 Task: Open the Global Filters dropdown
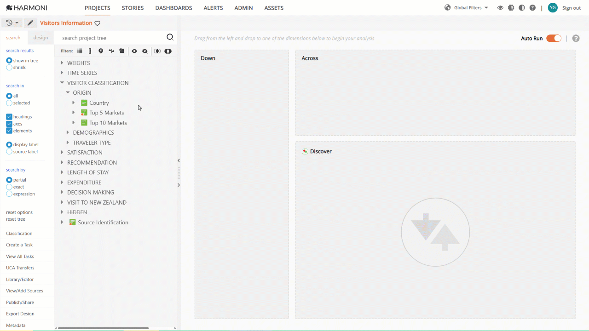coord(467,8)
